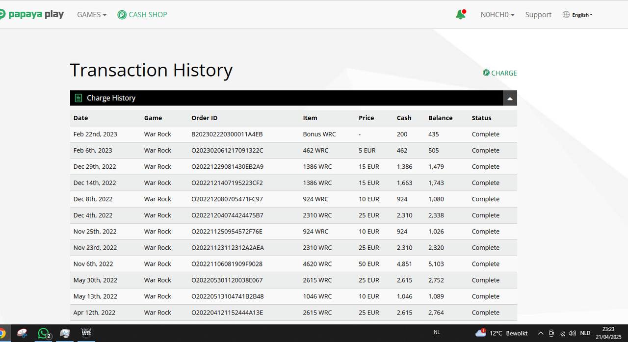Image resolution: width=628 pixels, height=342 pixels.
Task: Collapse the Charge History panel
Action: point(510,98)
